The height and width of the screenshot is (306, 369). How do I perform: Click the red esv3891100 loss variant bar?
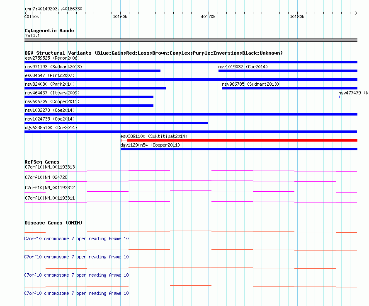[239, 140]
